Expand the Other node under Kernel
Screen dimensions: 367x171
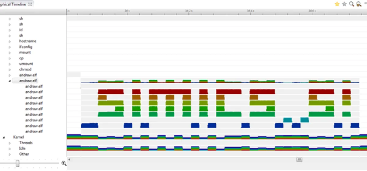coord(10,154)
